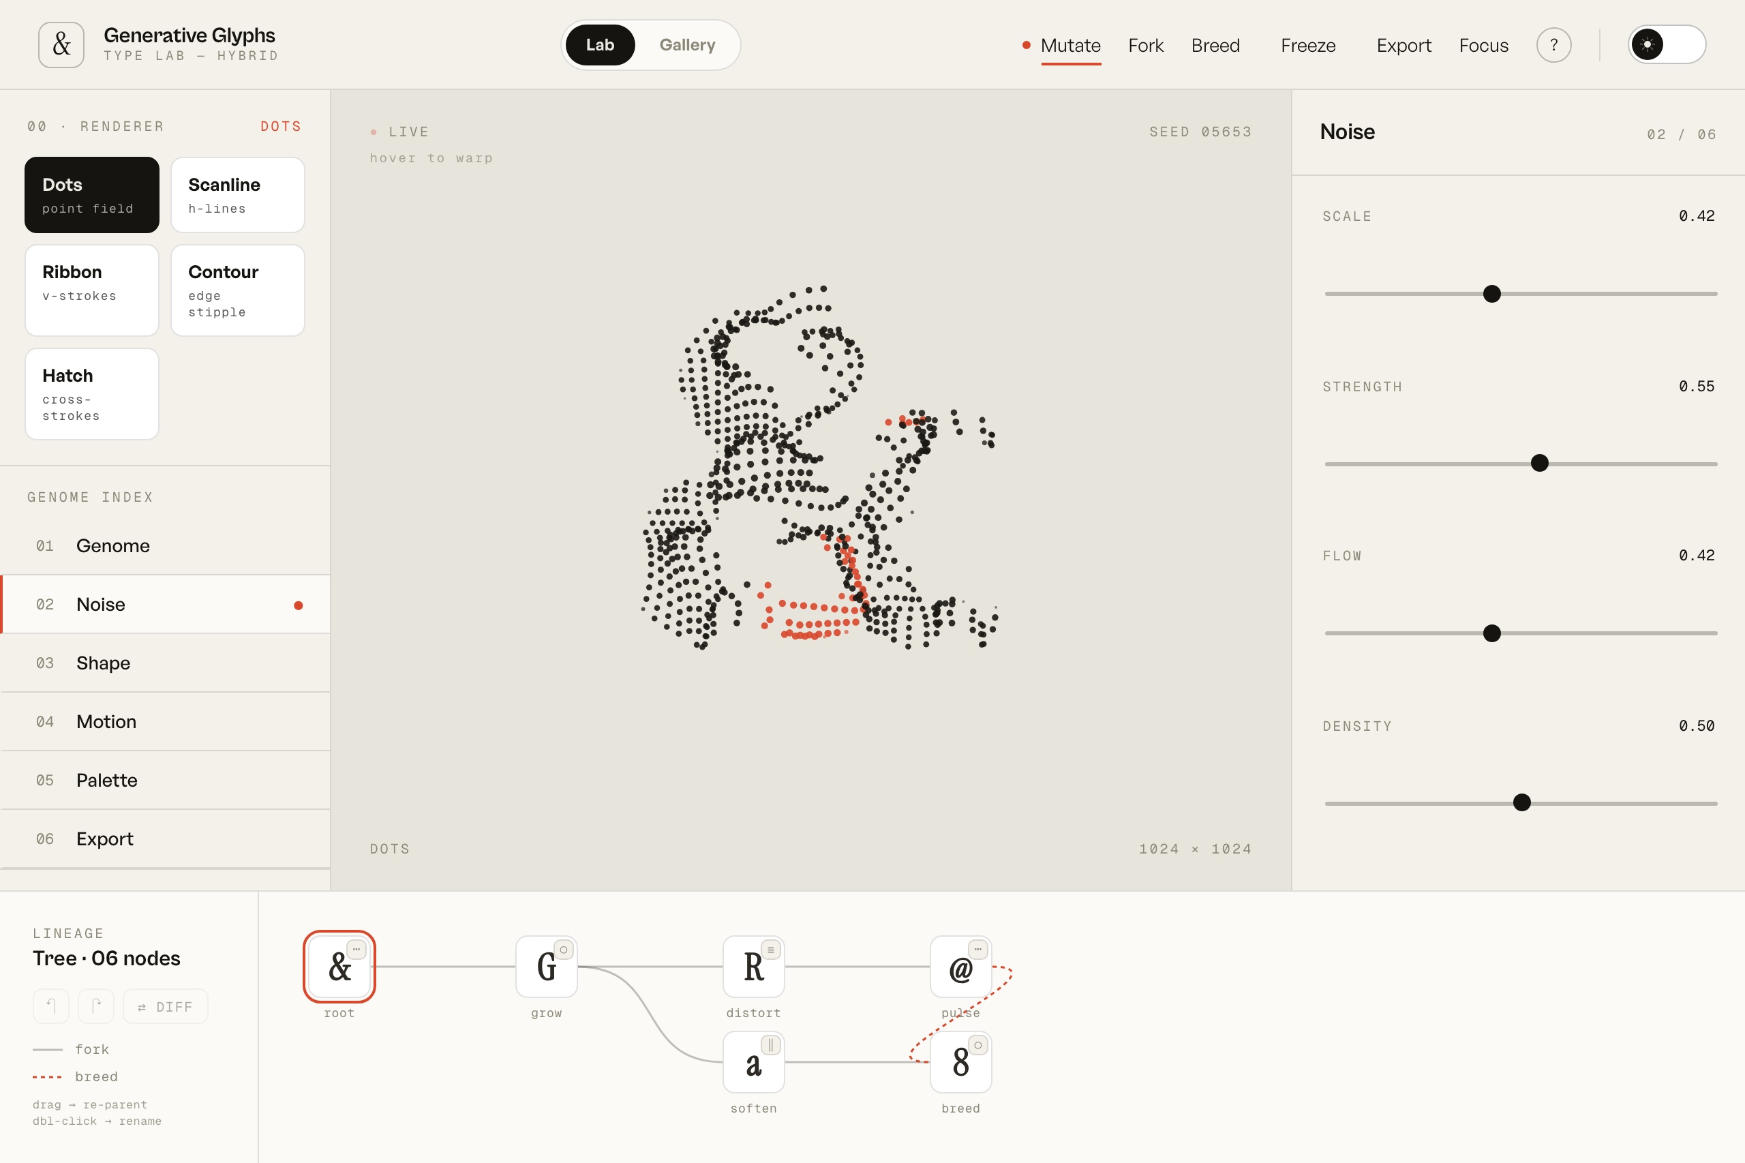Open 02 Noise in genome index
The width and height of the screenshot is (1745, 1163).
166,605
